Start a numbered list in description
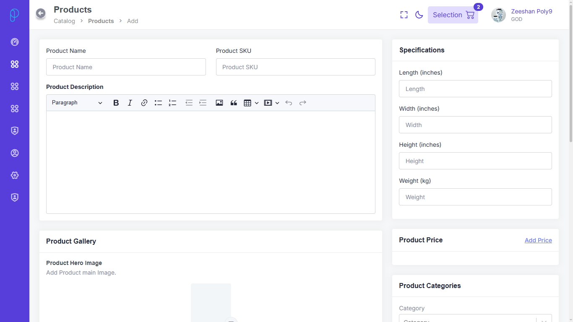This screenshot has width=573, height=322. tap(172, 103)
